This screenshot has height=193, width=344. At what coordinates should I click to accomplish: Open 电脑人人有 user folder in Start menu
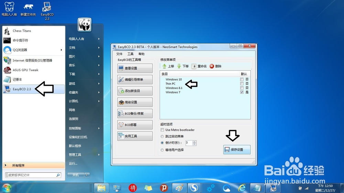85,39
